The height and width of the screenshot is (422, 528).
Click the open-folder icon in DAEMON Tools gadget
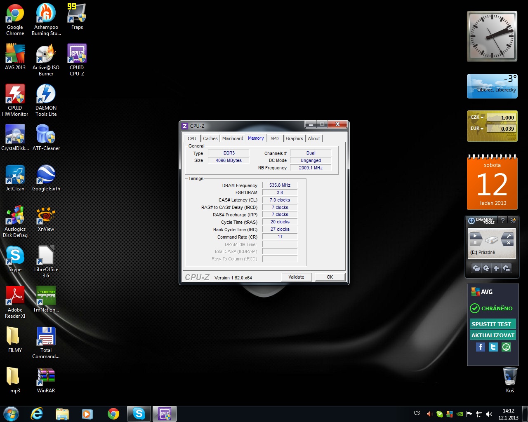(x=476, y=268)
